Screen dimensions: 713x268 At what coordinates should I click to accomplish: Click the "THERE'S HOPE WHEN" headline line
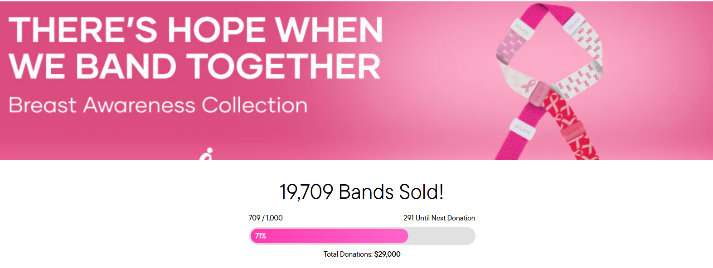click(x=195, y=30)
